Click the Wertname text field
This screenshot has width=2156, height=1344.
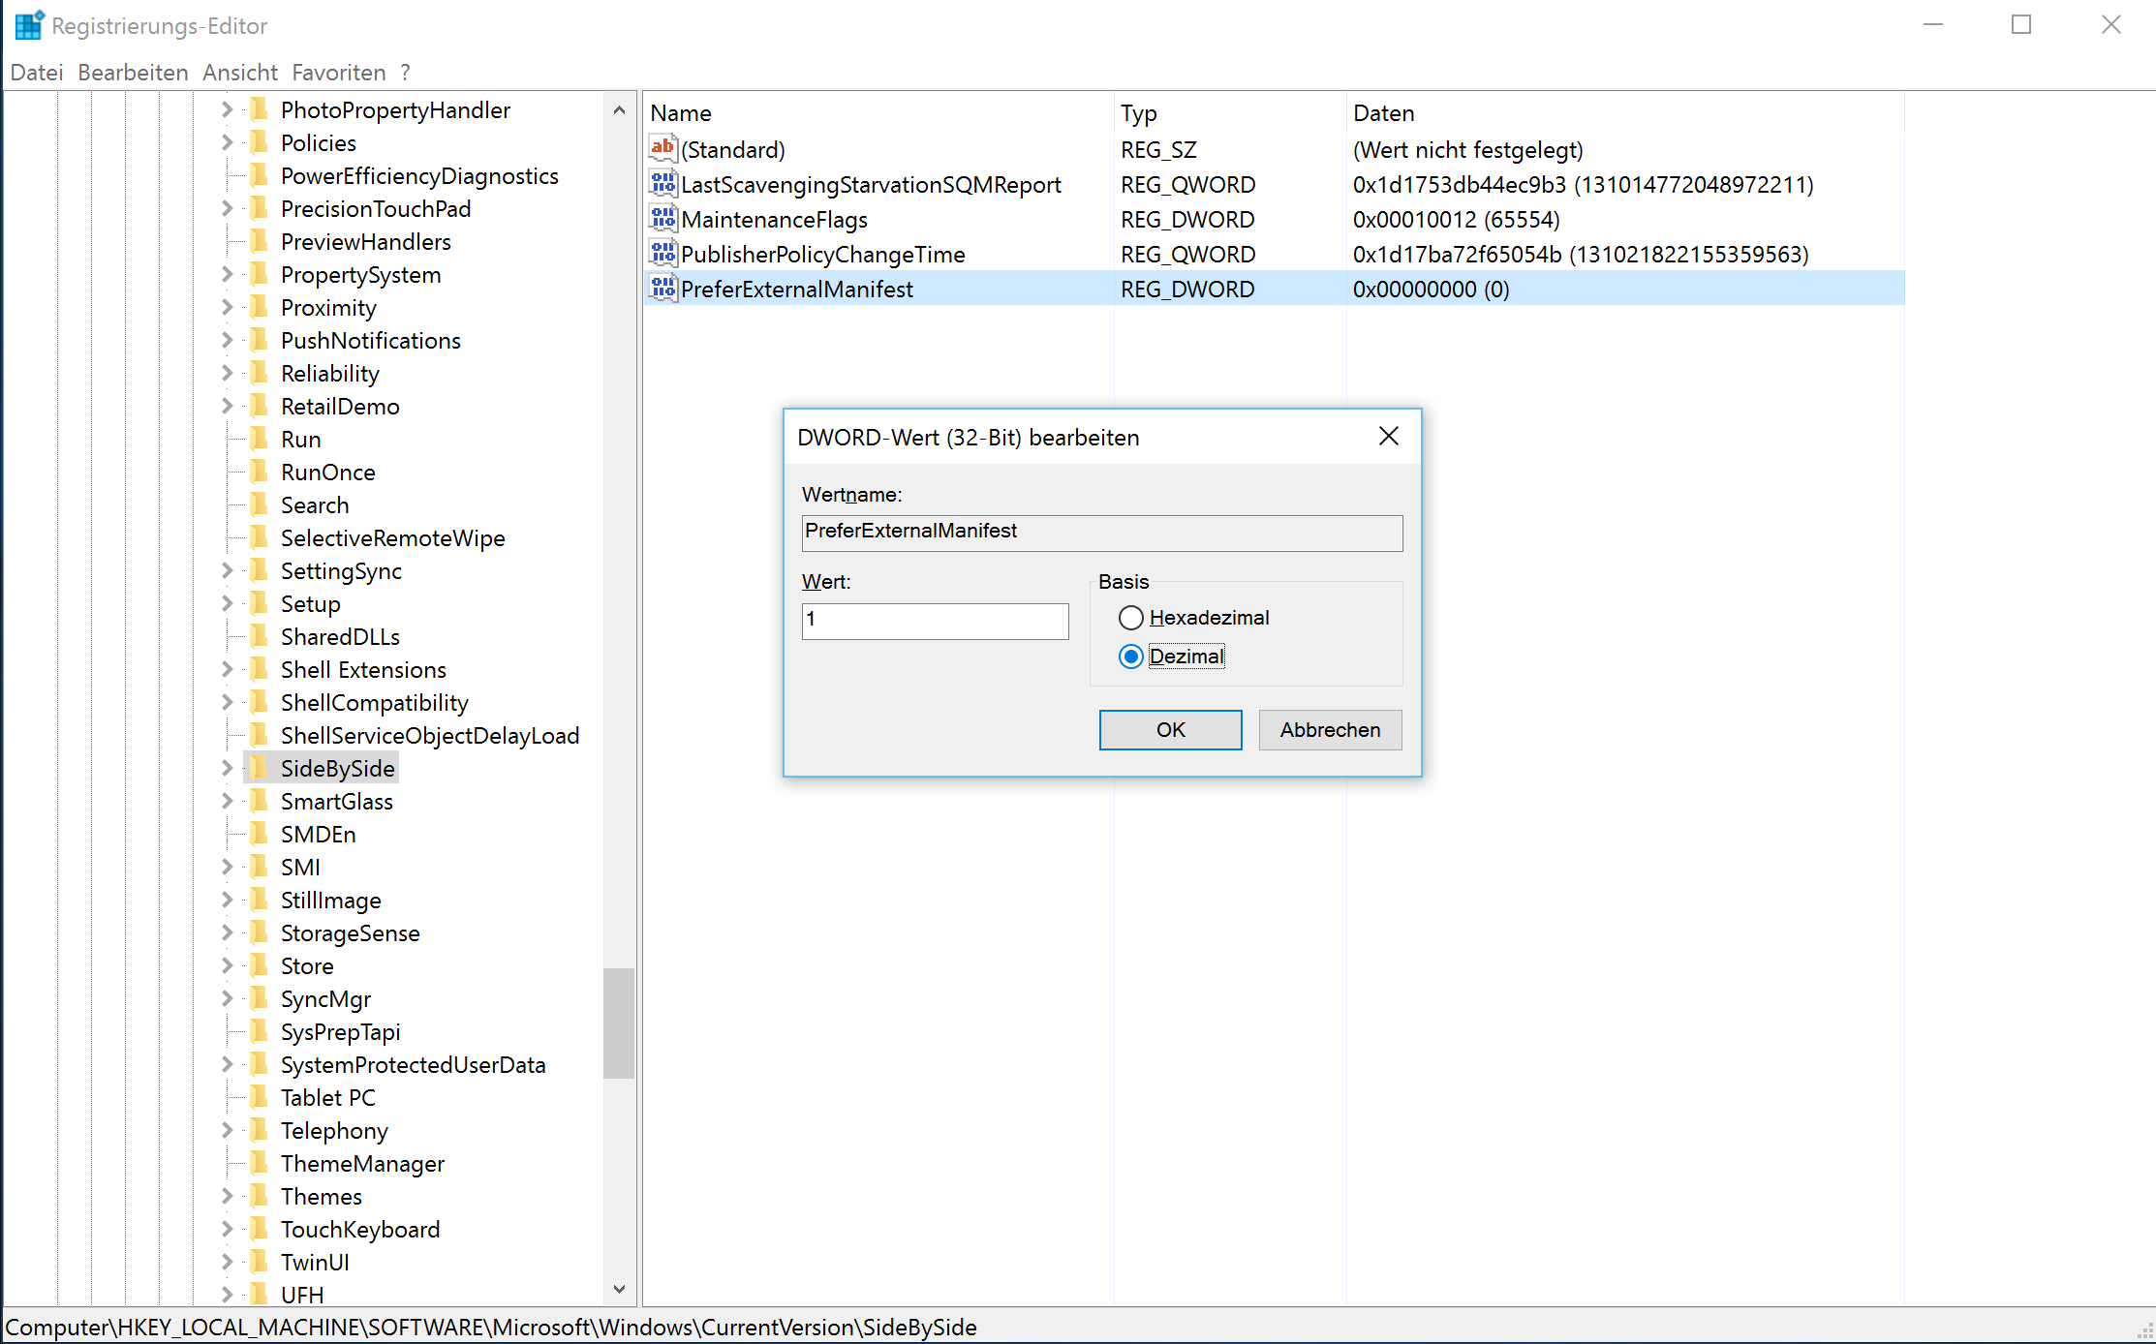pyautogui.click(x=1102, y=533)
